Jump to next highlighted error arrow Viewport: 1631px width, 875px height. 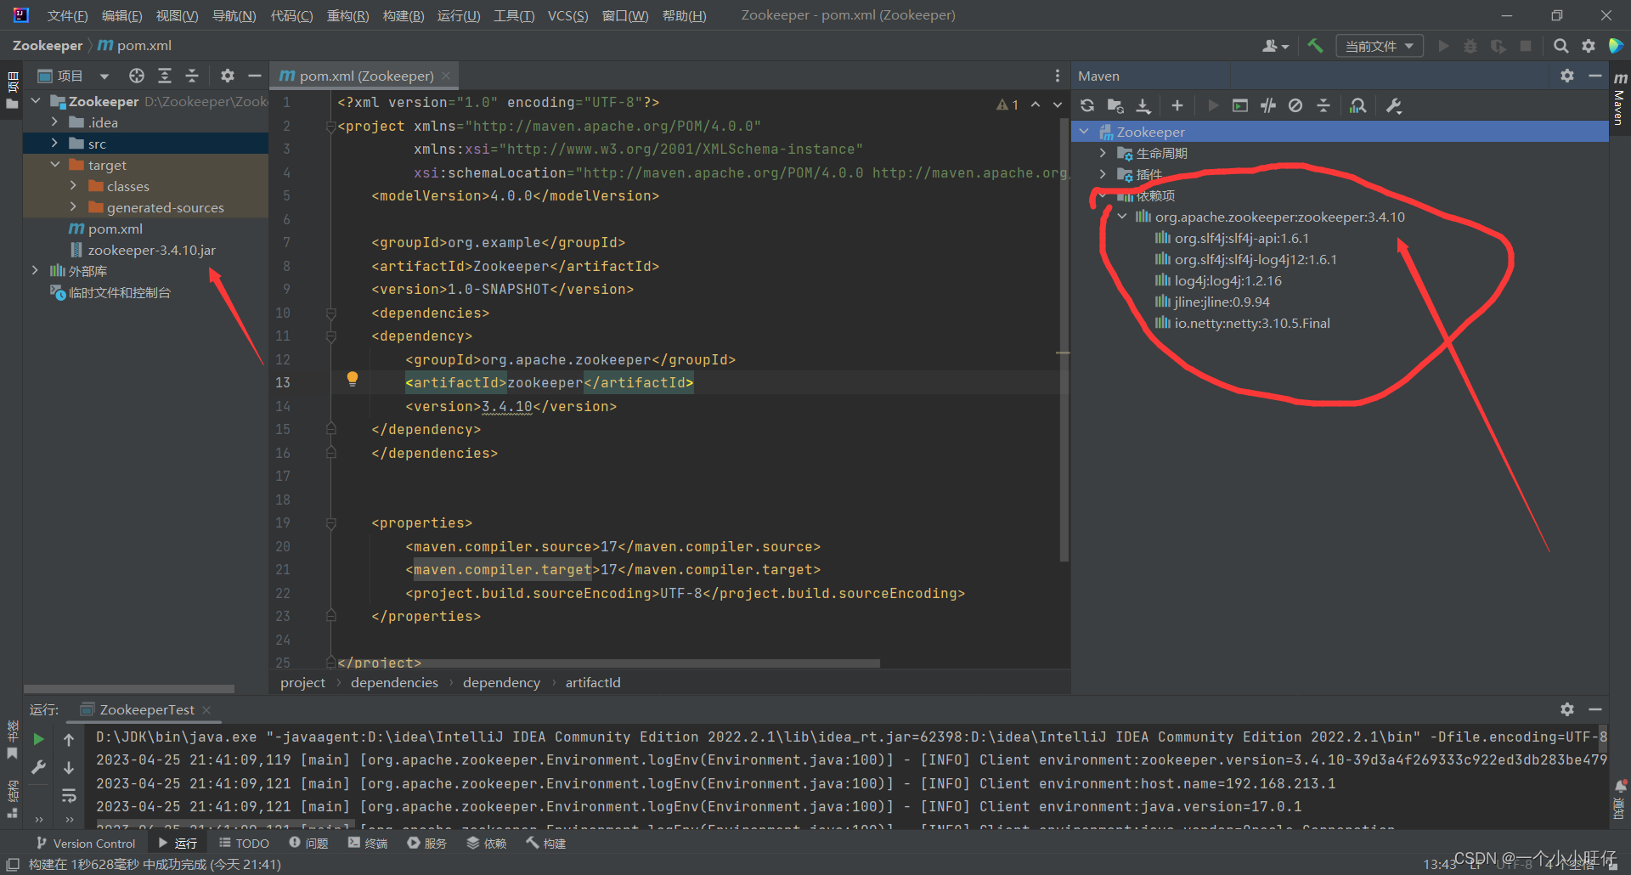pos(1058,104)
